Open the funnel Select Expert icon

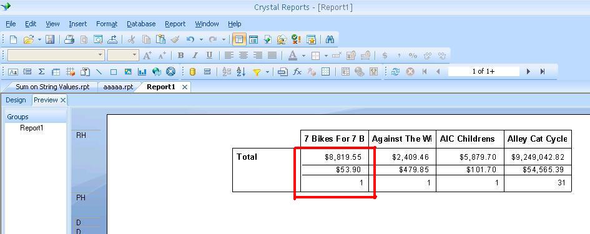[257, 72]
